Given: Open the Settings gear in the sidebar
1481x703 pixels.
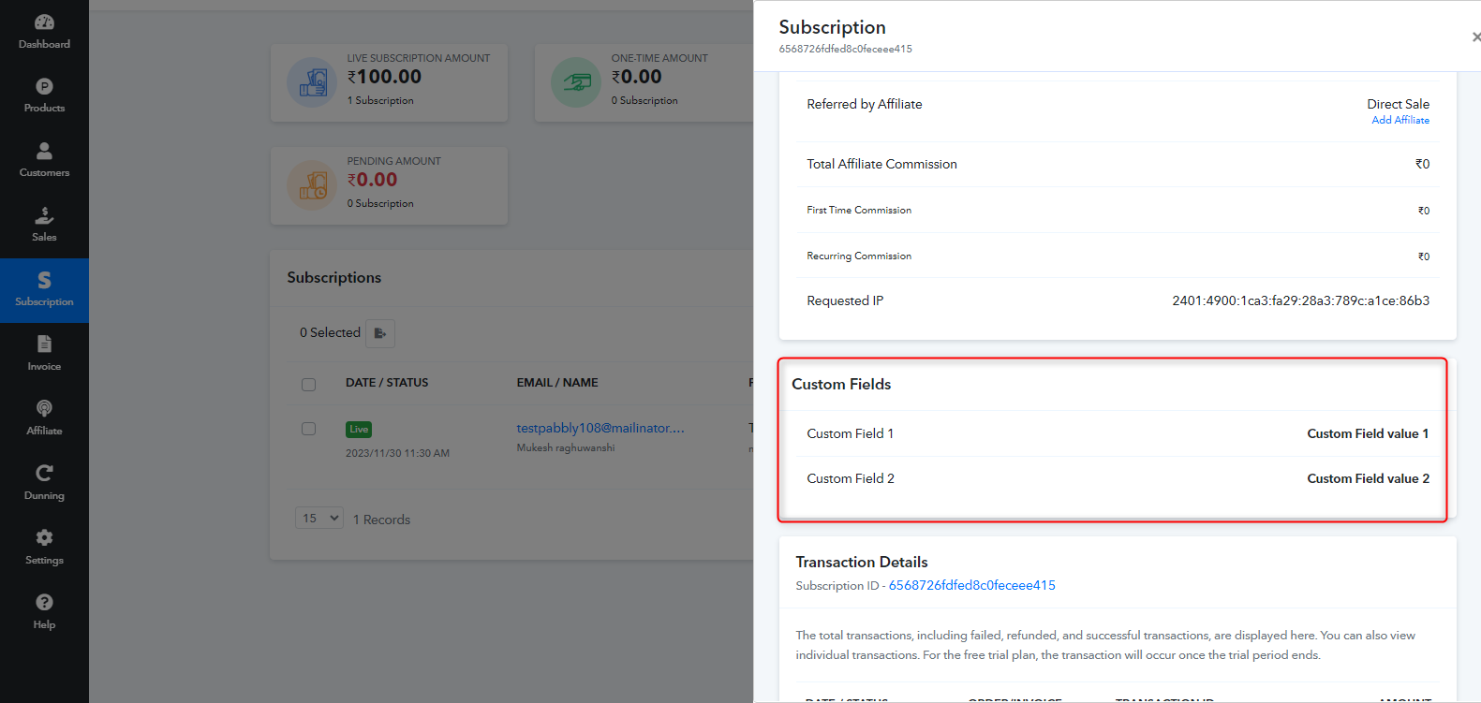Looking at the screenshot, I should click(x=44, y=537).
